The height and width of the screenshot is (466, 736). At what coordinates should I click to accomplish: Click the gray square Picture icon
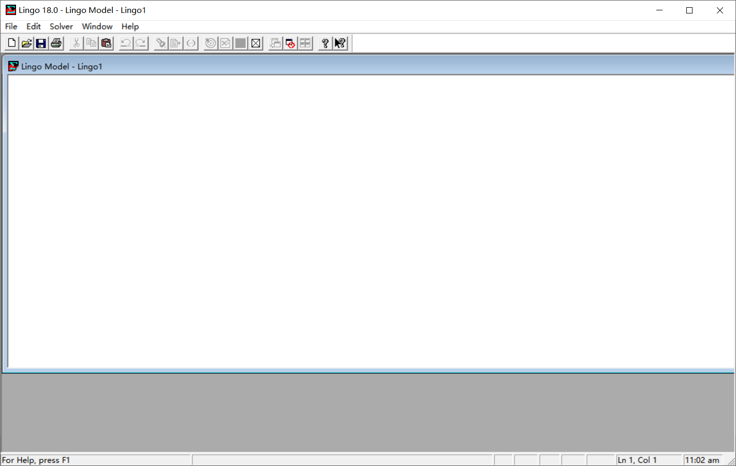(241, 43)
